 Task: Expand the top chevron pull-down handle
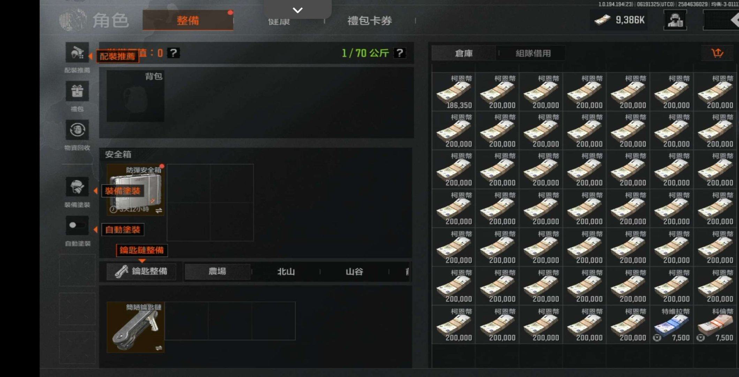(297, 10)
